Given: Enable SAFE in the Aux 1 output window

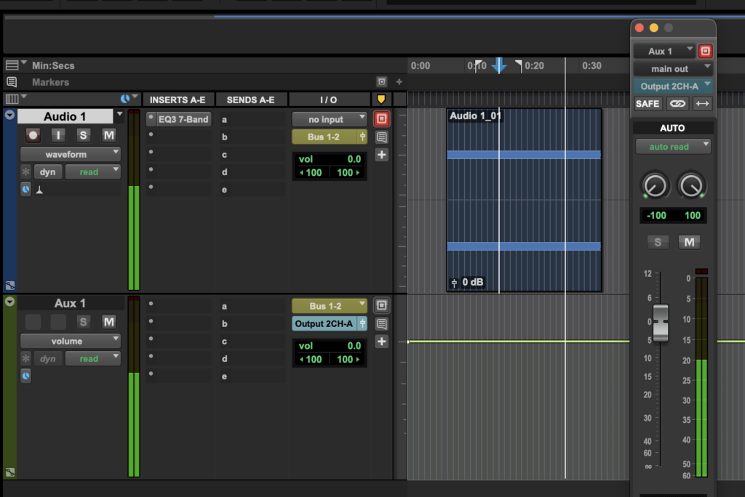Looking at the screenshot, I should [x=647, y=103].
